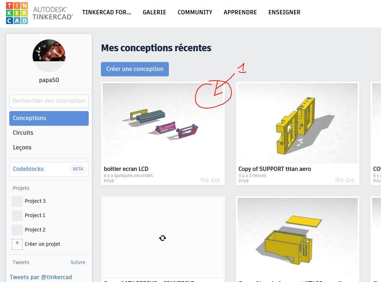Open Codeblocks BETA button
This screenshot has width=381, height=282.
point(49,169)
